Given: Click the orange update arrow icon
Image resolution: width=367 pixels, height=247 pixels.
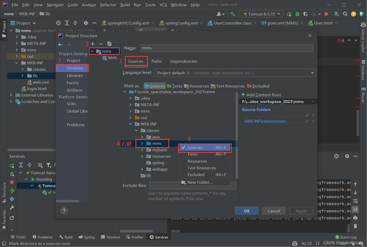Looking at the screenshot, I should coord(353,14).
